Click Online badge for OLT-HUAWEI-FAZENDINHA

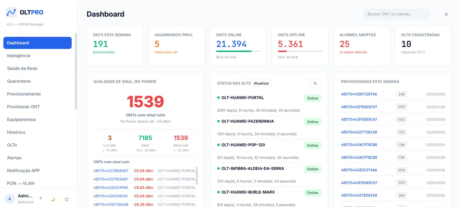(x=312, y=122)
